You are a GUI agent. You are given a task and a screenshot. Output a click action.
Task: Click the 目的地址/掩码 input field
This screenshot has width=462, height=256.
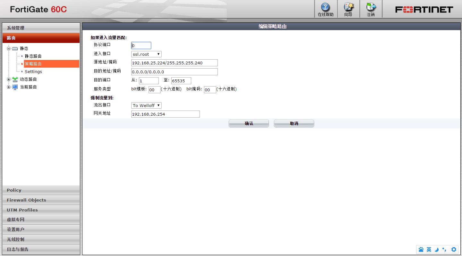(x=175, y=72)
